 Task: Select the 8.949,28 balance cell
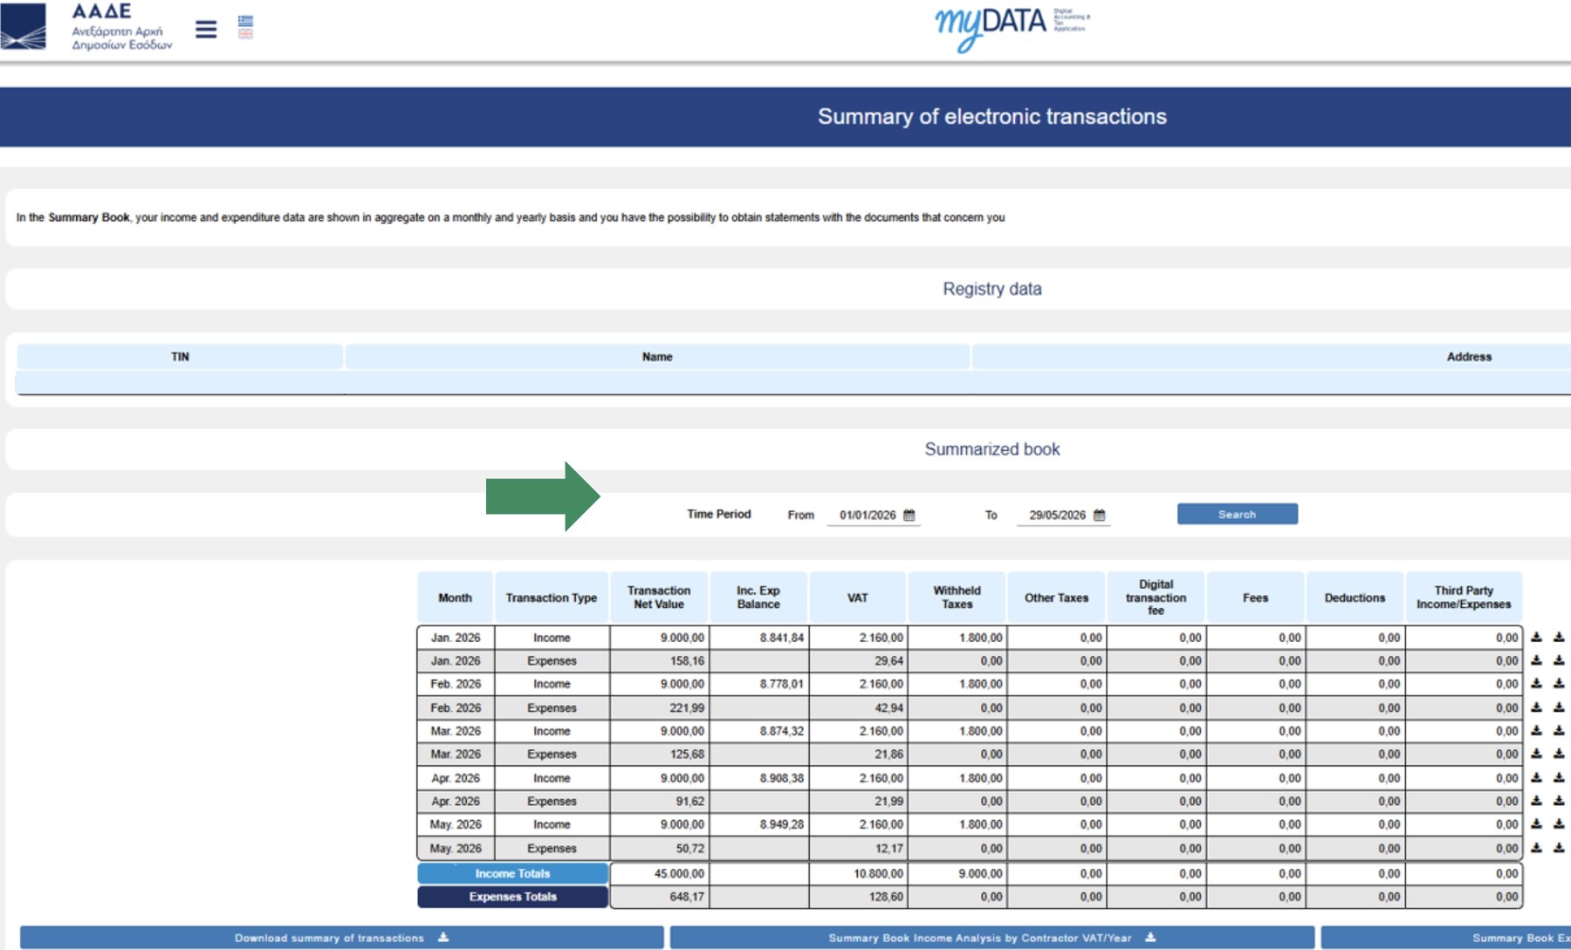pyautogui.click(x=759, y=824)
